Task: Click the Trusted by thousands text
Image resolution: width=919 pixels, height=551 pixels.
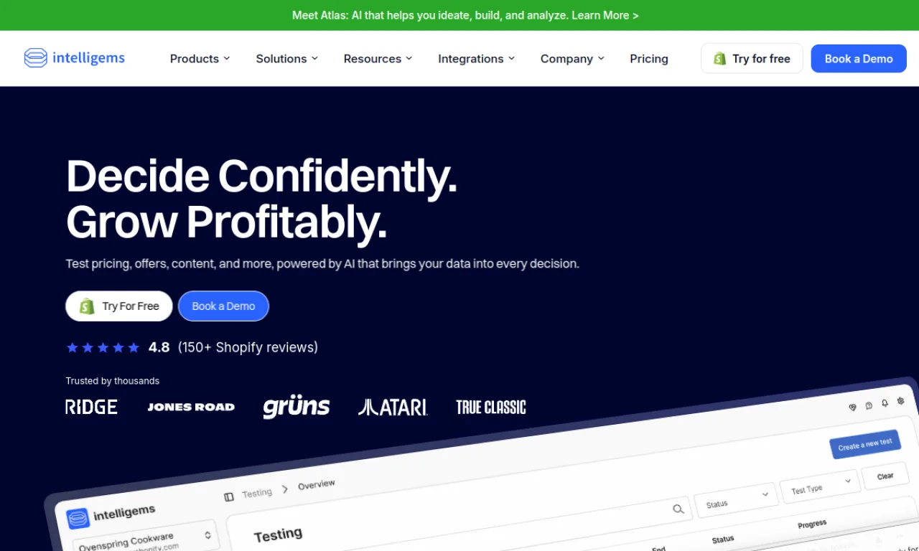Action: coord(113,381)
